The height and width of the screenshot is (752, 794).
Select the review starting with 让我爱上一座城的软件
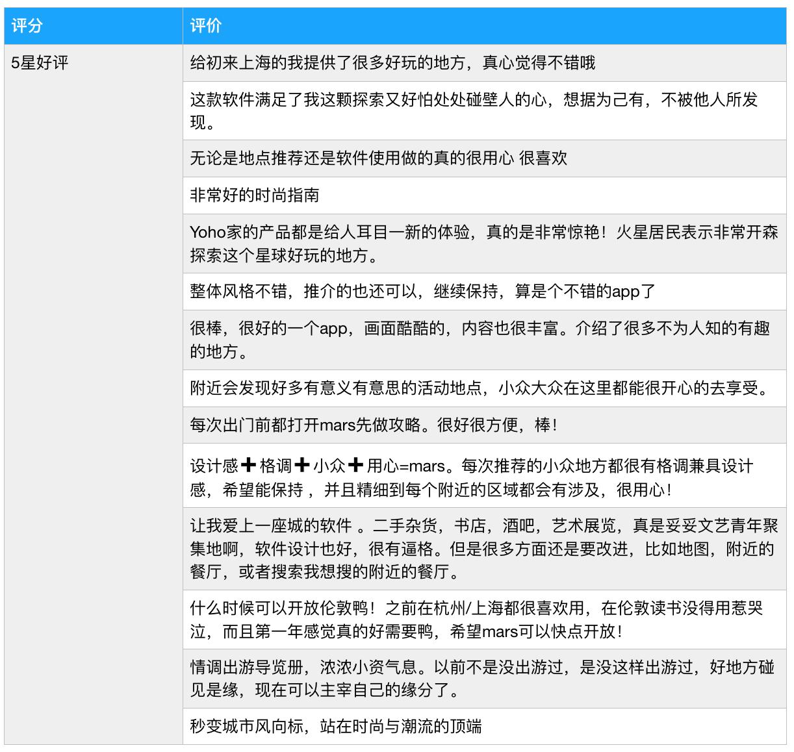pyautogui.click(x=481, y=549)
